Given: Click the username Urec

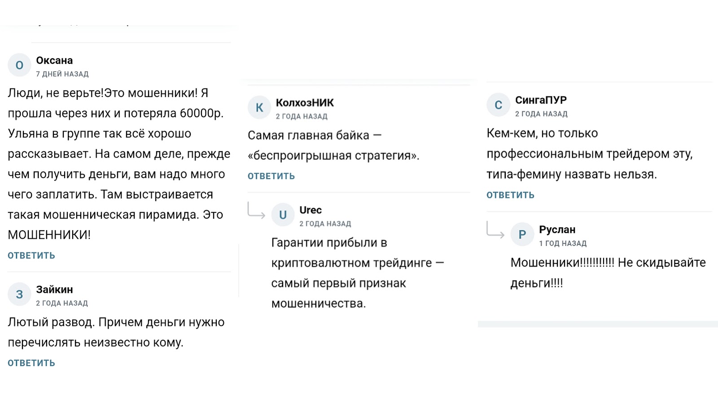Looking at the screenshot, I should 310,210.
